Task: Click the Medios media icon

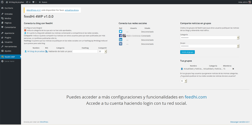Action: [x=2, y=18]
